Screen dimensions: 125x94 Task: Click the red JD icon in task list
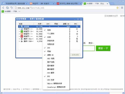click(x=22, y=36)
